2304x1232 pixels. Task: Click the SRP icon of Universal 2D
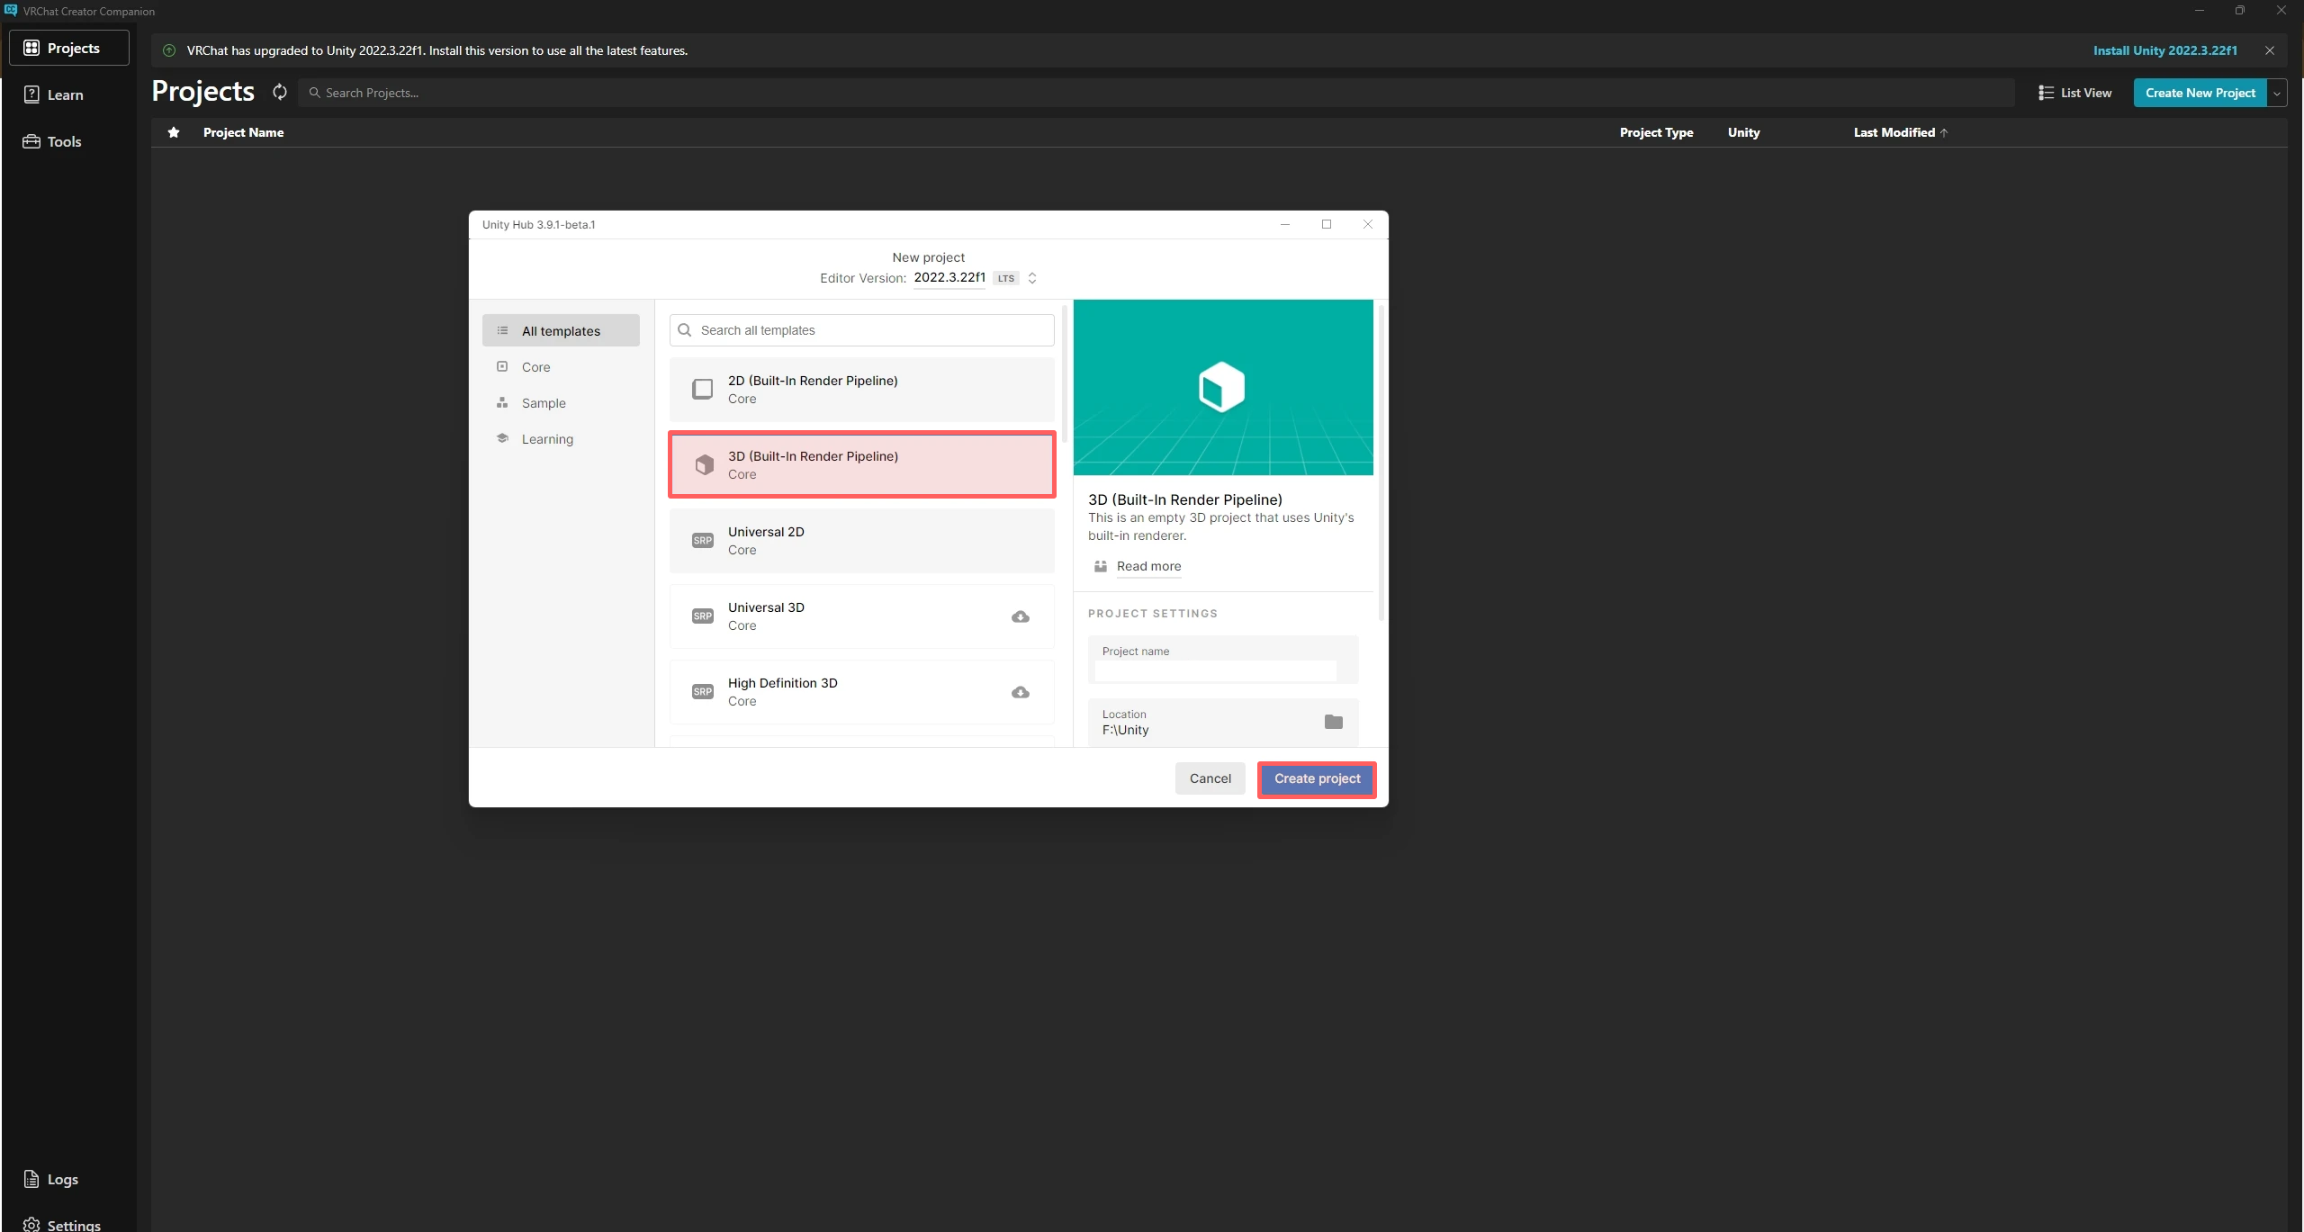(x=702, y=540)
